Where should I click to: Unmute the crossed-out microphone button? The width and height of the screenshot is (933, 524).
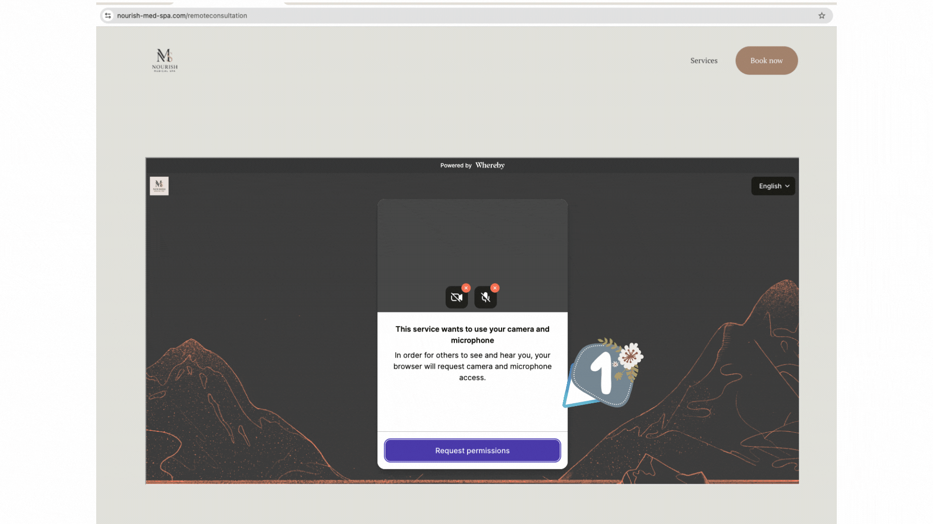485,297
